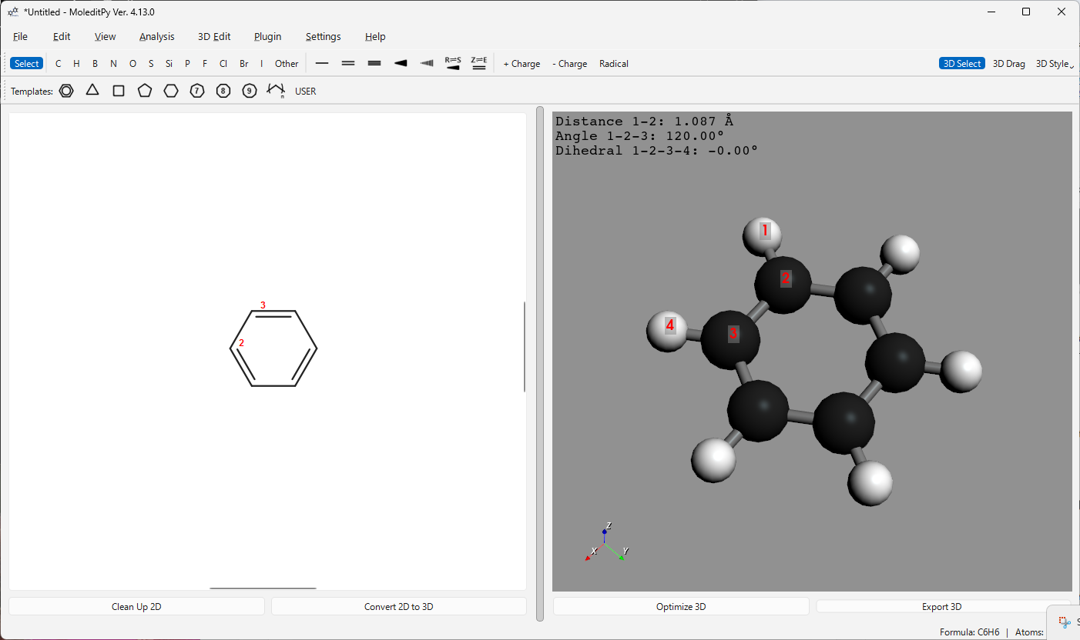
Task: Open the File menu
Action: tap(20, 36)
